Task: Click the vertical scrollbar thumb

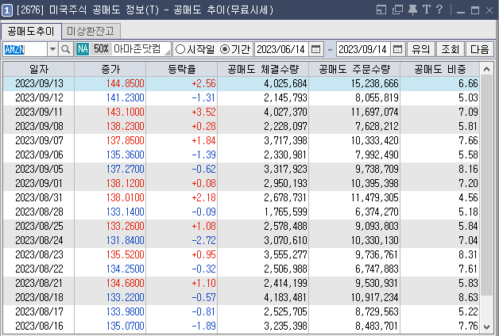Action: [486, 185]
